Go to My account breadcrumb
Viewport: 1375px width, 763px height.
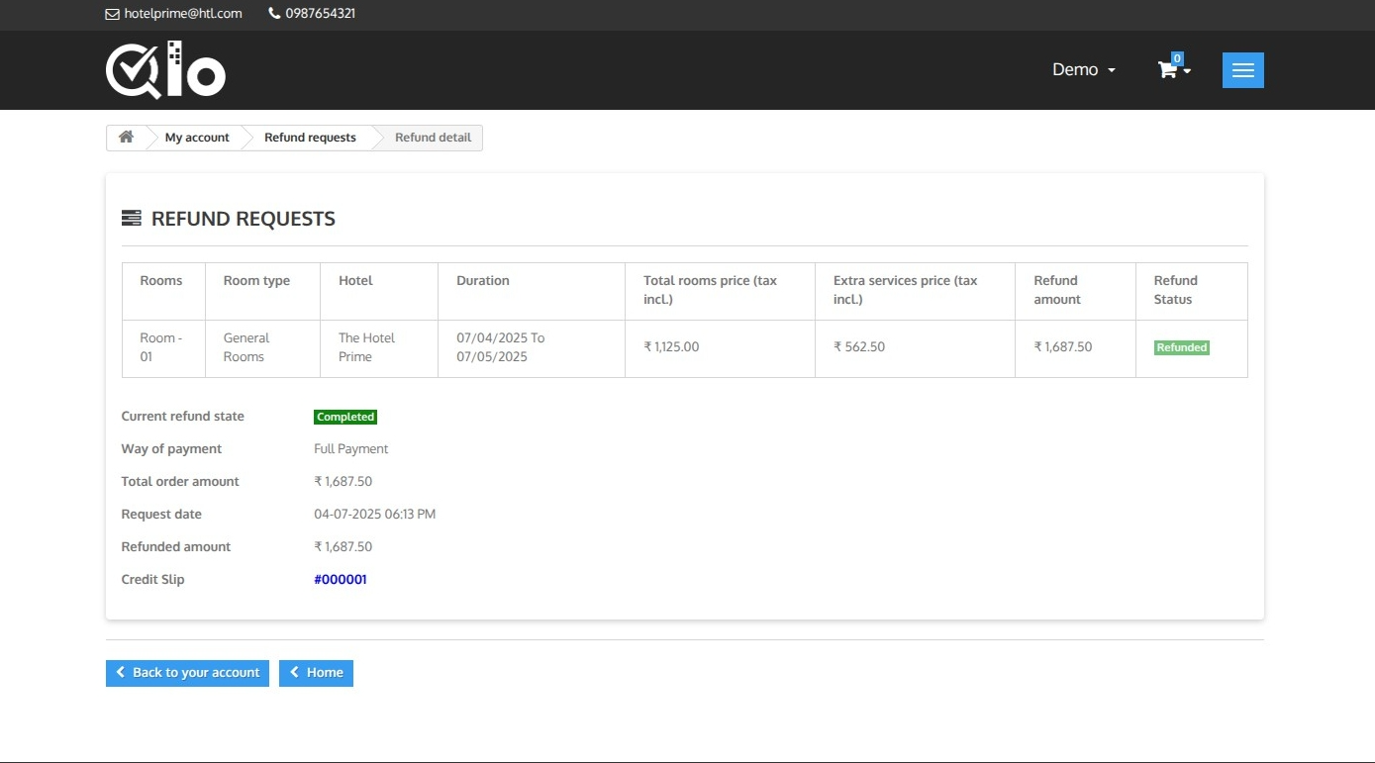tap(197, 138)
